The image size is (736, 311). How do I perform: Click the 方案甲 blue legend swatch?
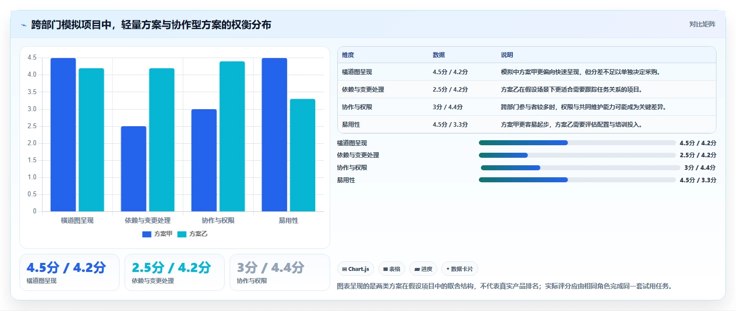(x=147, y=234)
